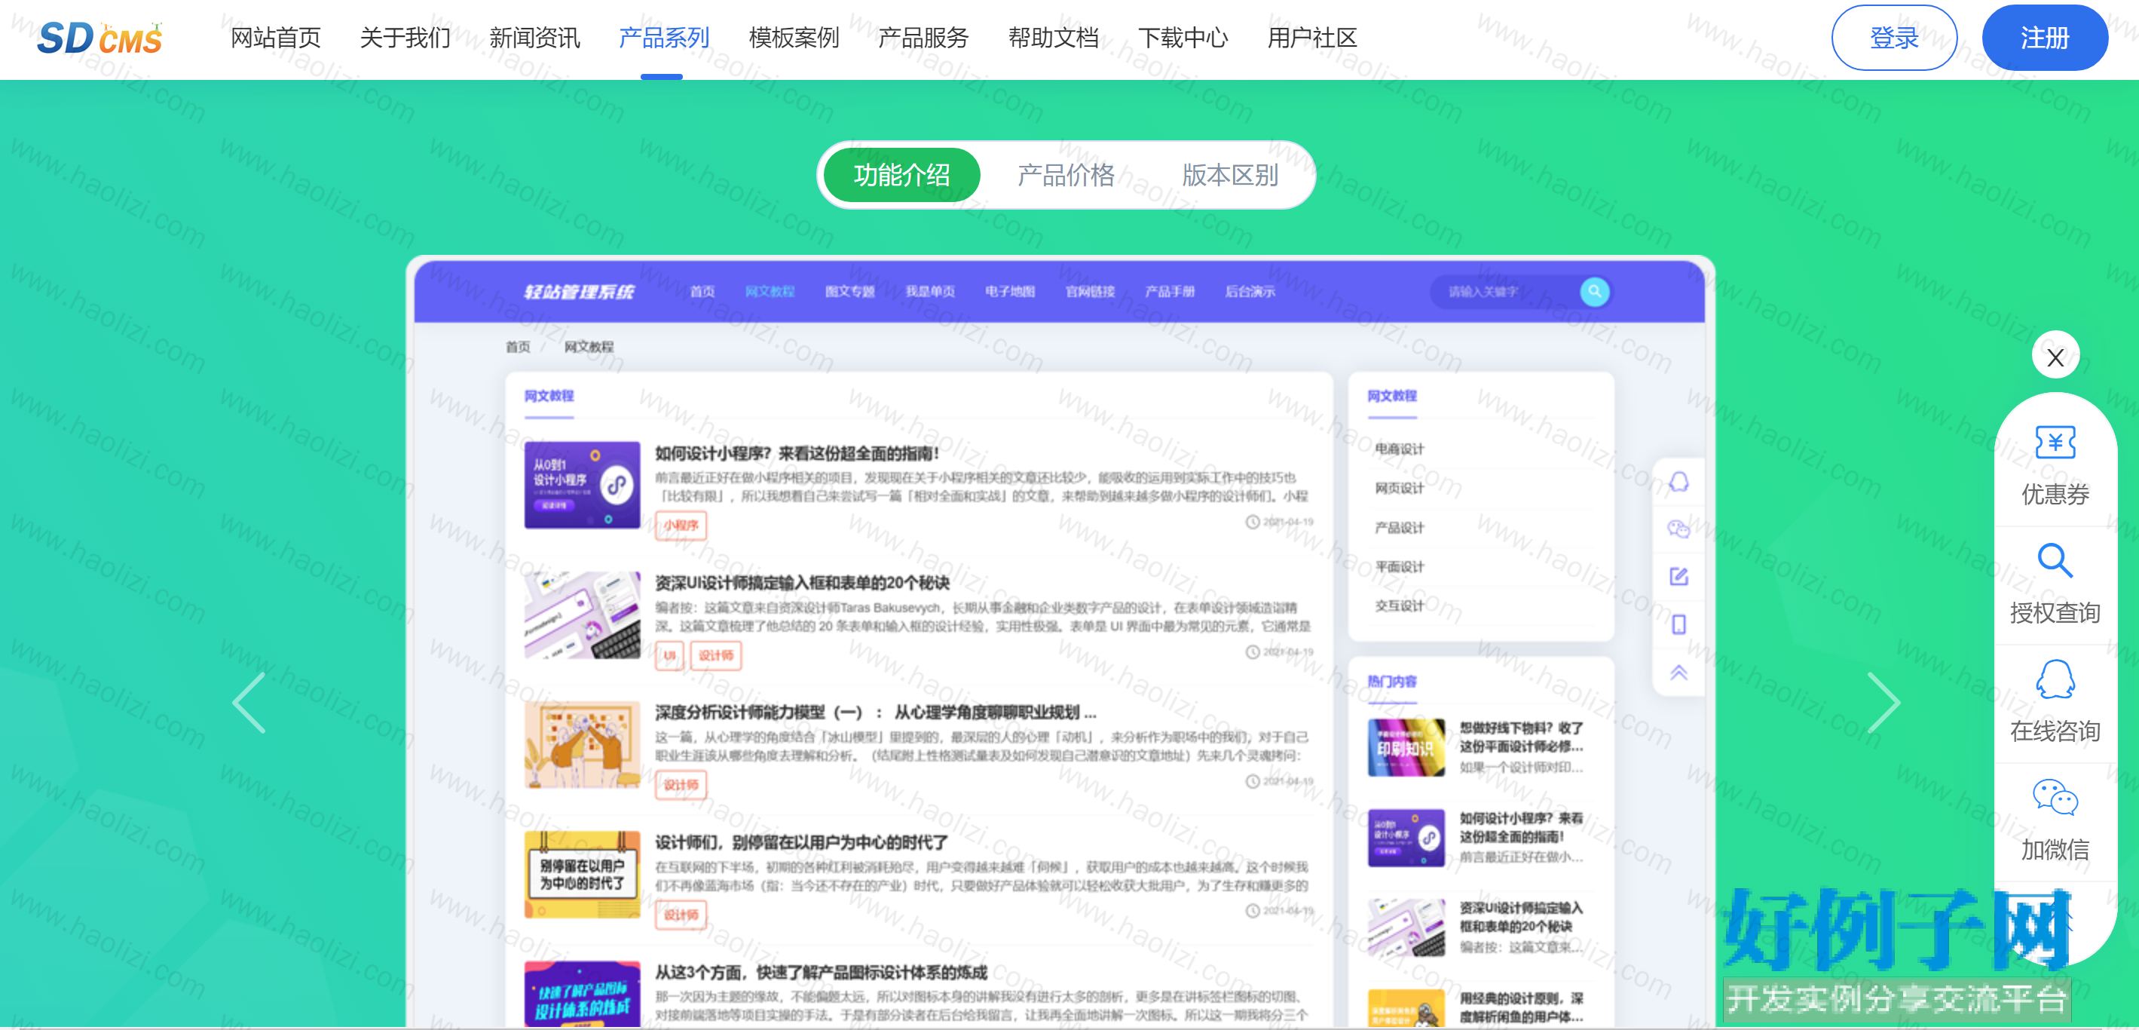Click the SDCMS logo
The image size is (2139, 1030).
pyautogui.click(x=99, y=38)
